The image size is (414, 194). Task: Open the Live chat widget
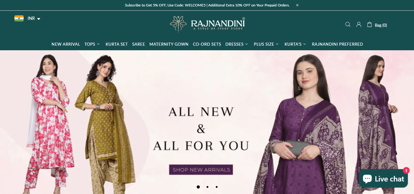tap(383, 179)
